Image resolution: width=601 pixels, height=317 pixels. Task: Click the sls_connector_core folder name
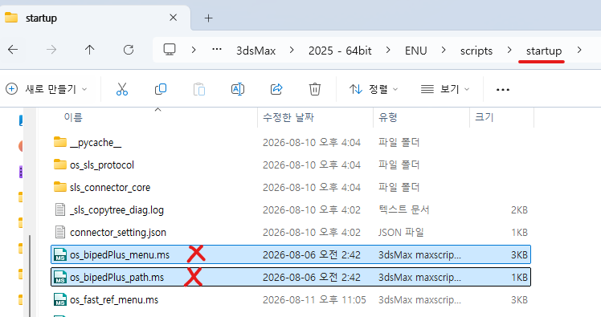[110, 188]
